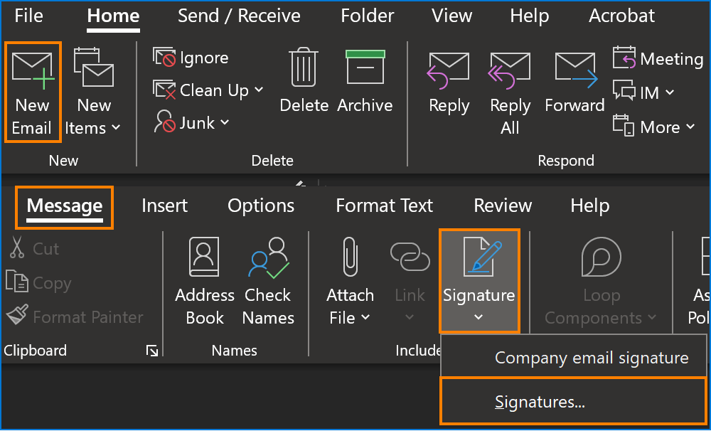
Task: Open the IM reply dropdown
Action: [x=643, y=92]
